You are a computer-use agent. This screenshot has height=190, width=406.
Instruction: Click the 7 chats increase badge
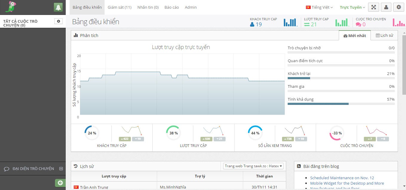[x=370, y=139]
